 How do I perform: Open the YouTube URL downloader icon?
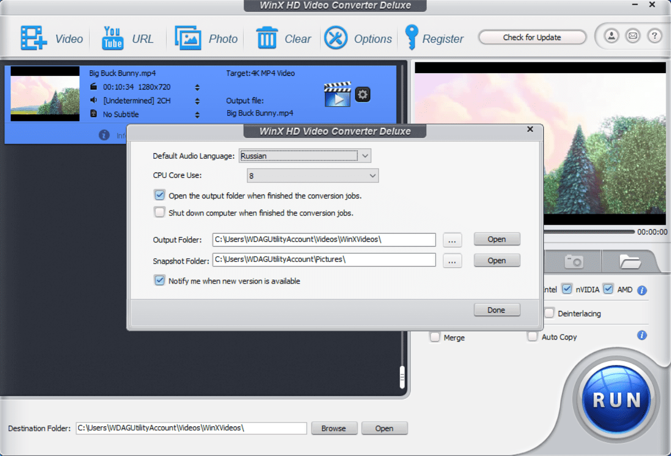(113, 38)
